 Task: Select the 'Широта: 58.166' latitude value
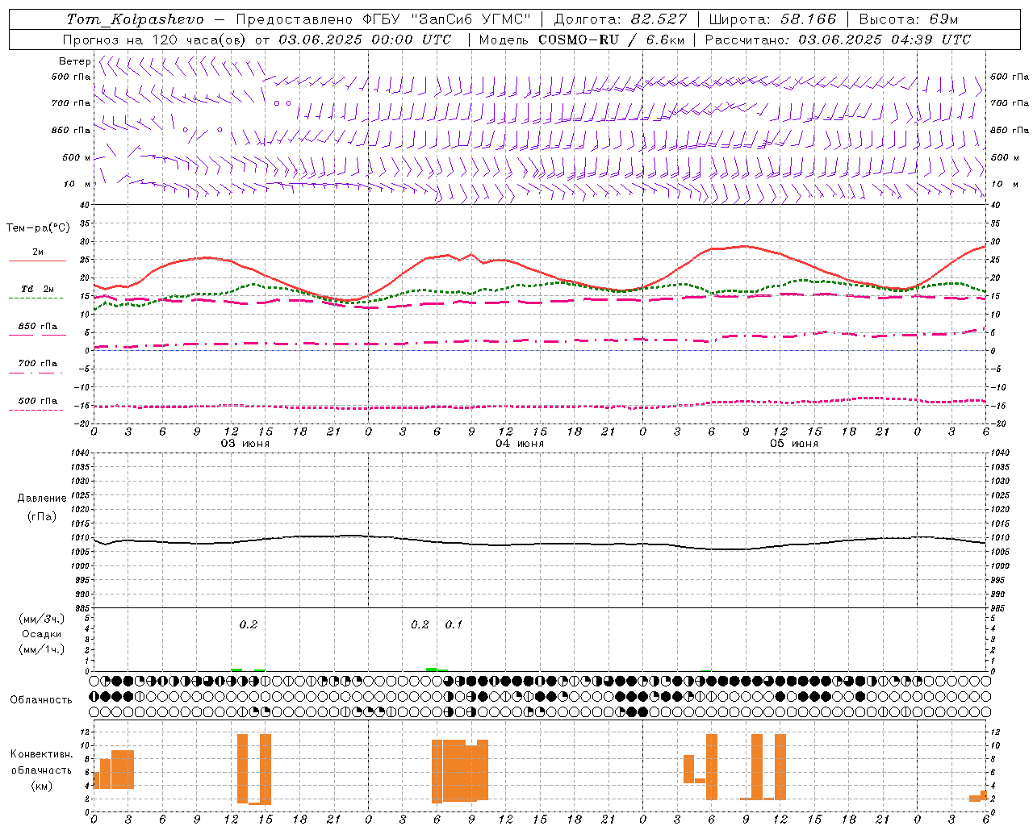click(773, 19)
